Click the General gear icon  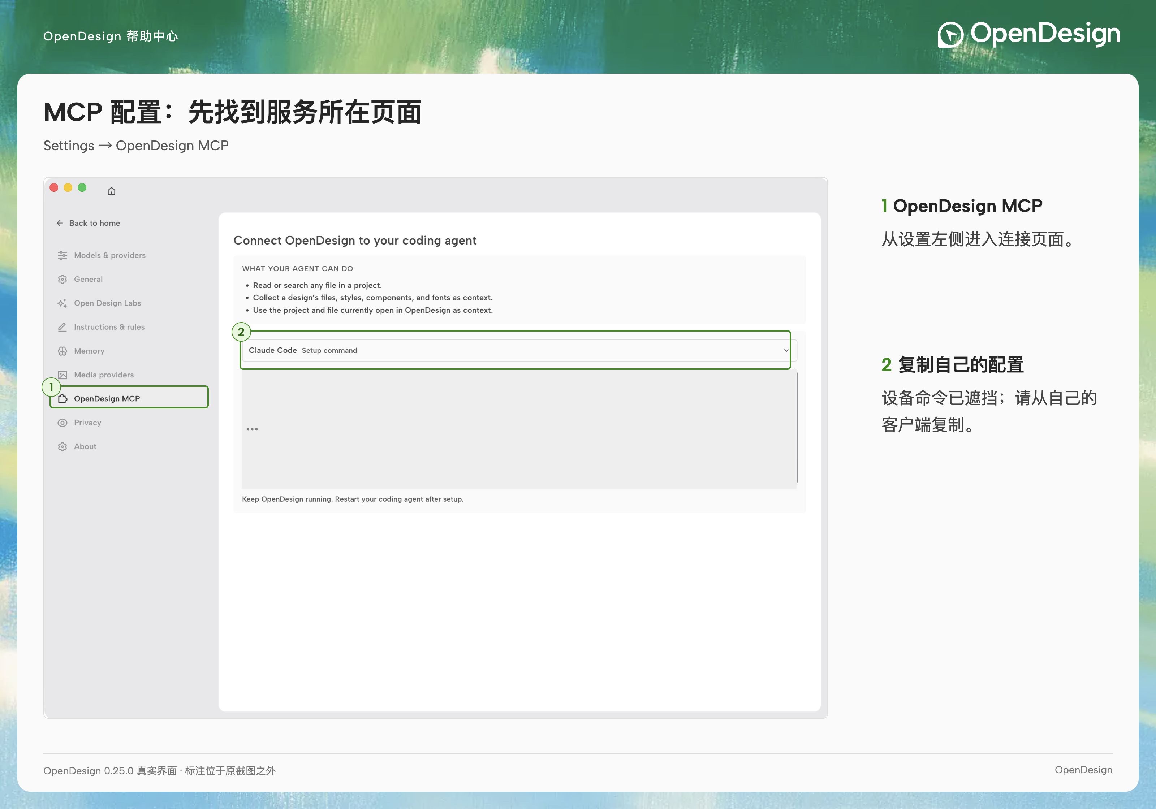click(x=62, y=280)
